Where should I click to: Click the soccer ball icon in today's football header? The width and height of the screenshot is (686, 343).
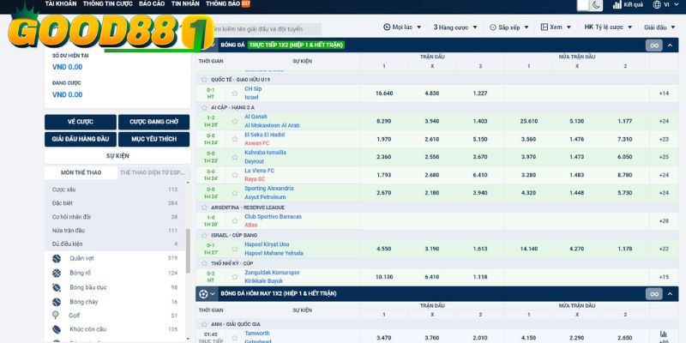point(203,293)
